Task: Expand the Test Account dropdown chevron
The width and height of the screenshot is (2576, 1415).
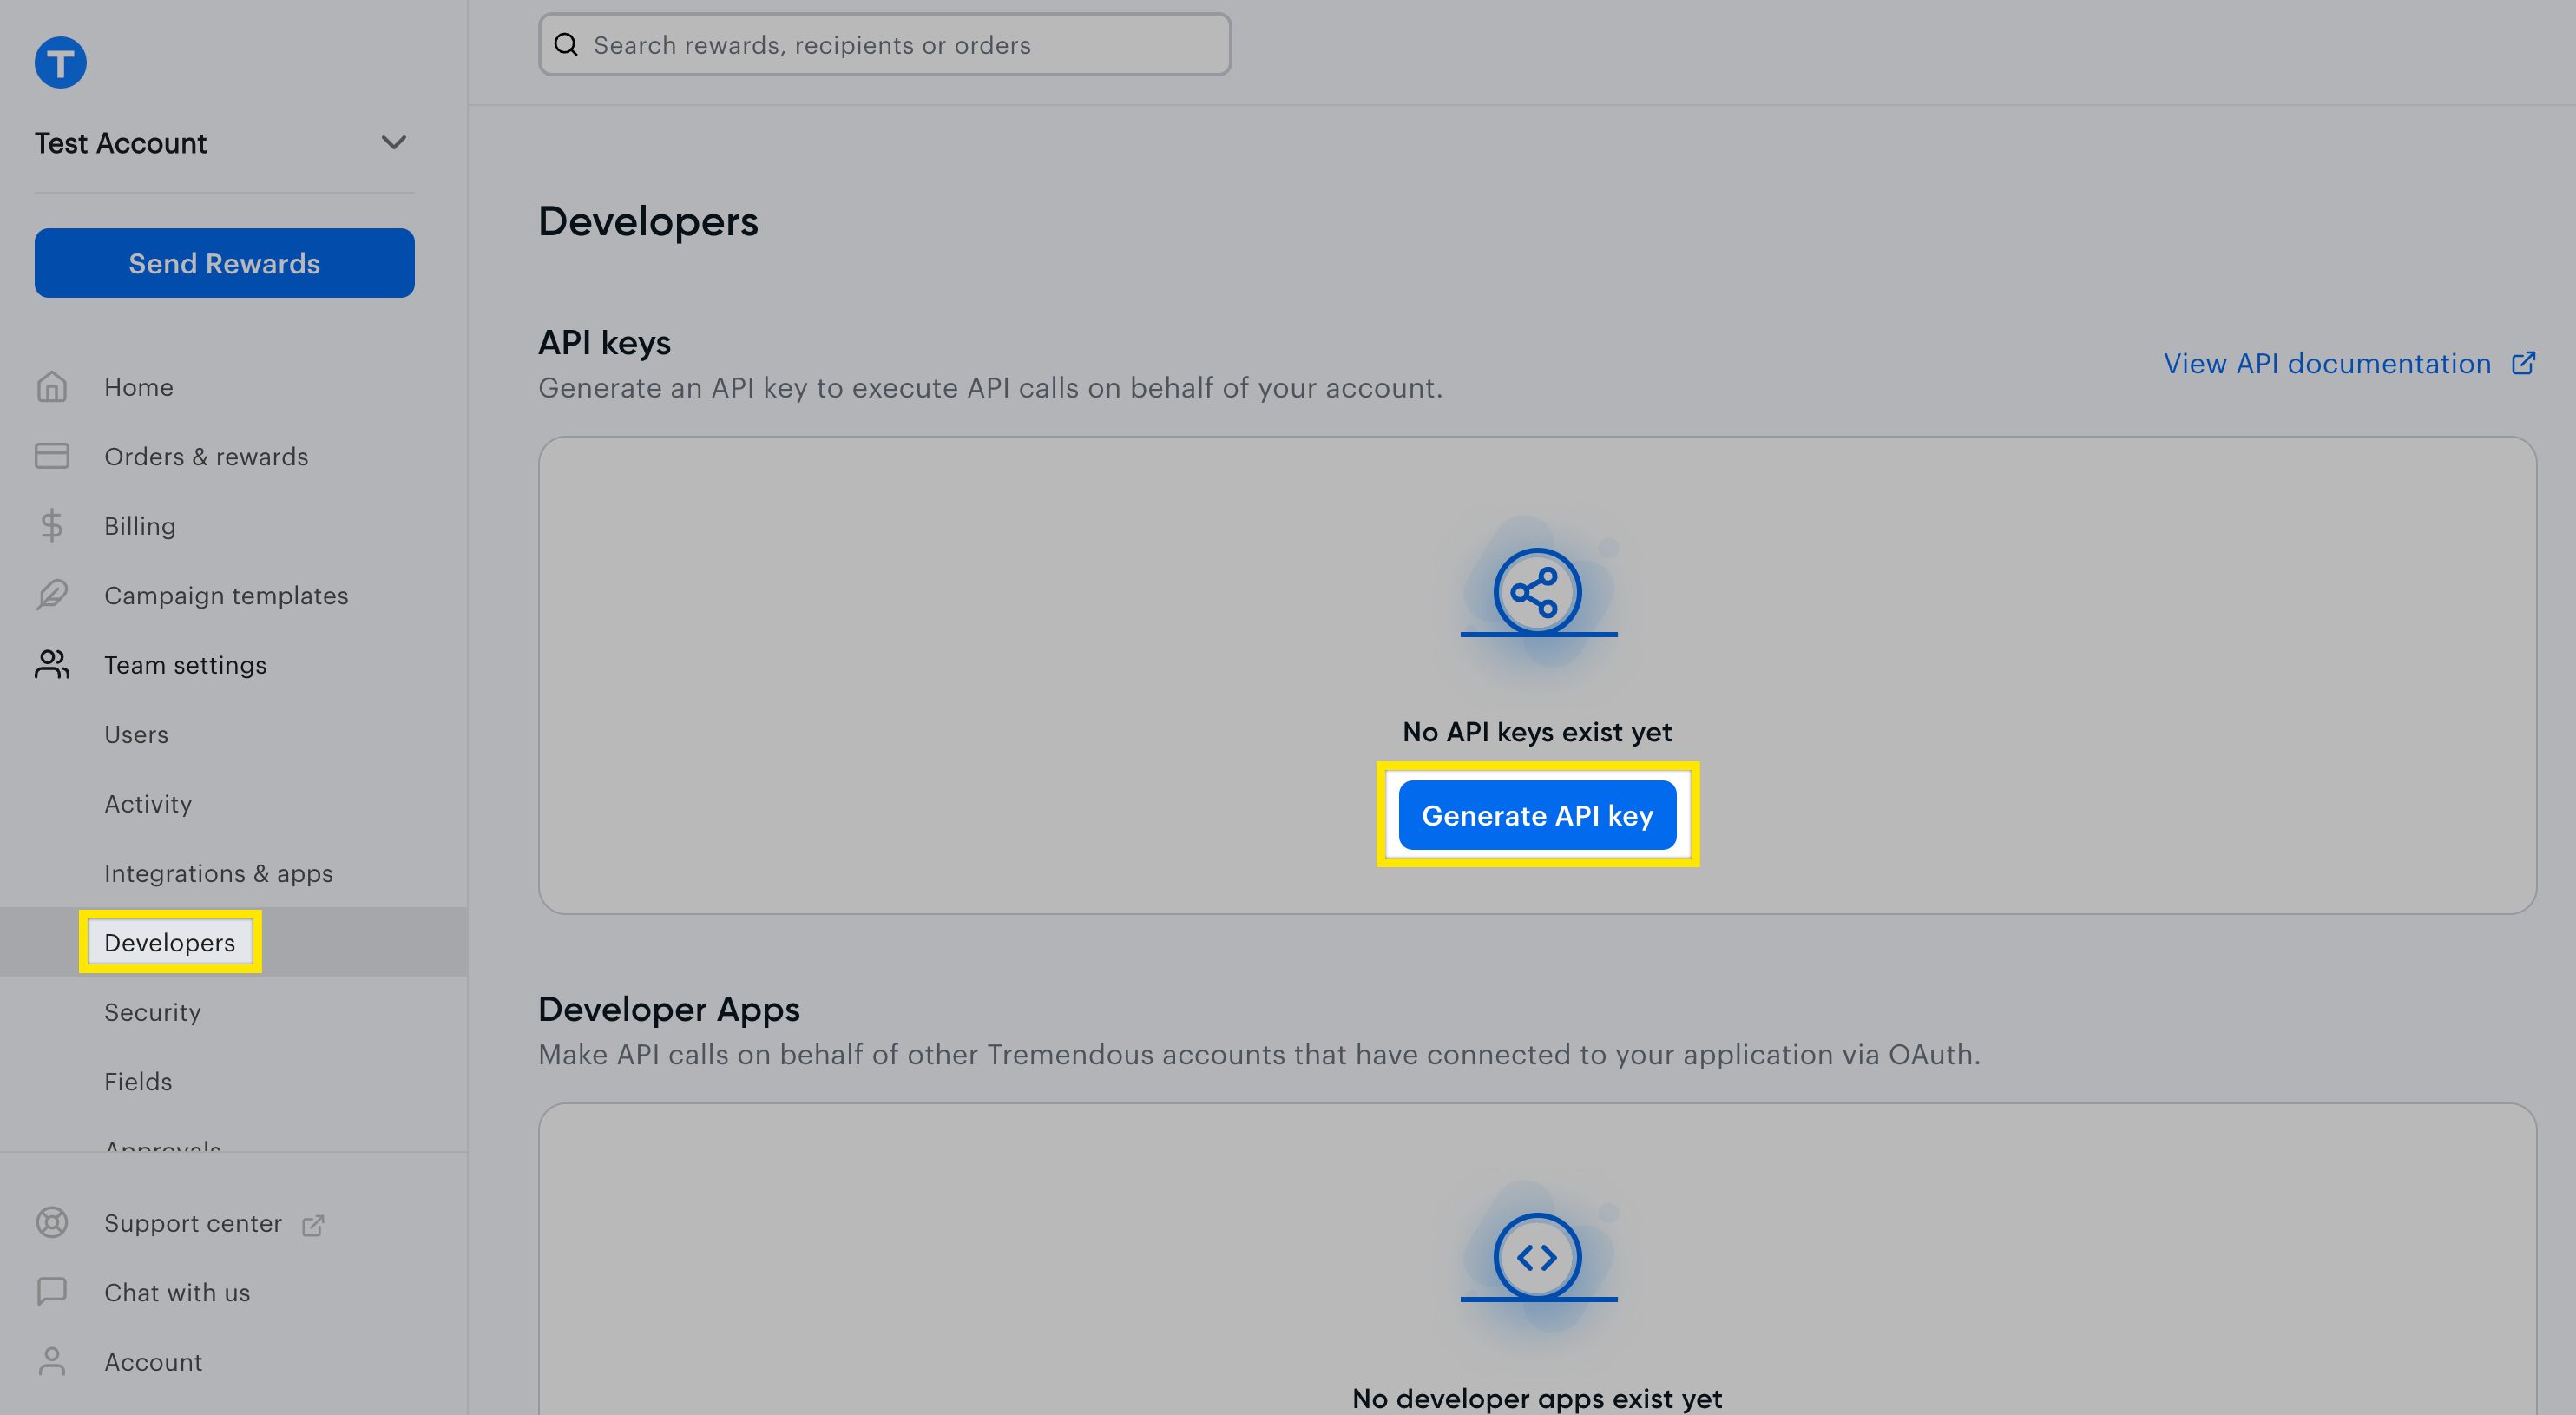Action: coord(394,143)
